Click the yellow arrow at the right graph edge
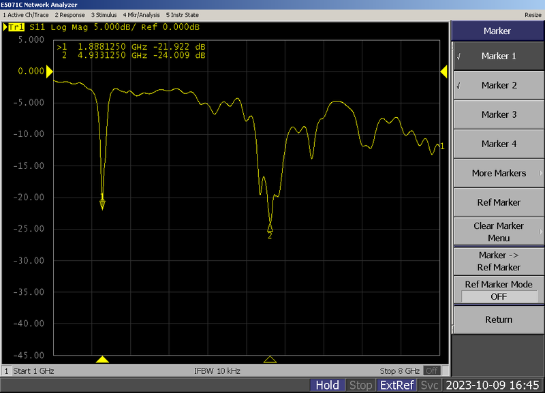Screen dimensions: 545x393 444,70
